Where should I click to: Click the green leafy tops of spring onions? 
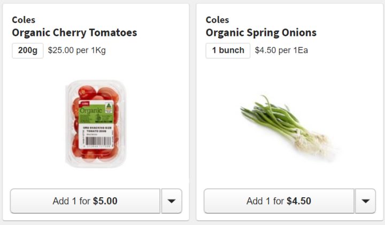coord(262,113)
